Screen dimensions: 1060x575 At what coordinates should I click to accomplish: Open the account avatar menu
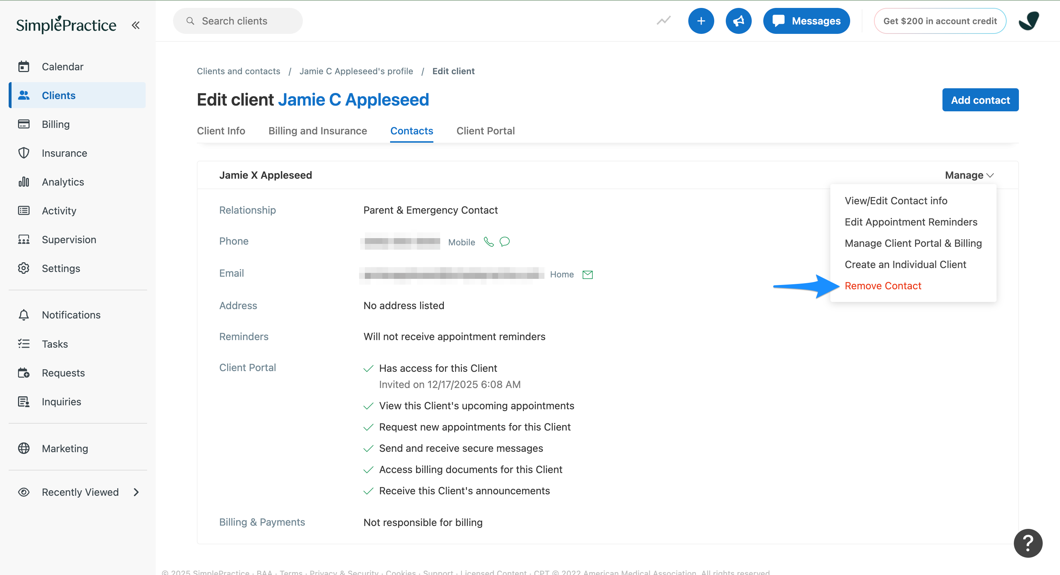click(x=1028, y=21)
